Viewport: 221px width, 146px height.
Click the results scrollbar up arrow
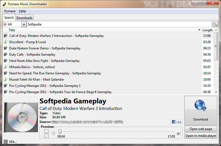tap(216, 30)
